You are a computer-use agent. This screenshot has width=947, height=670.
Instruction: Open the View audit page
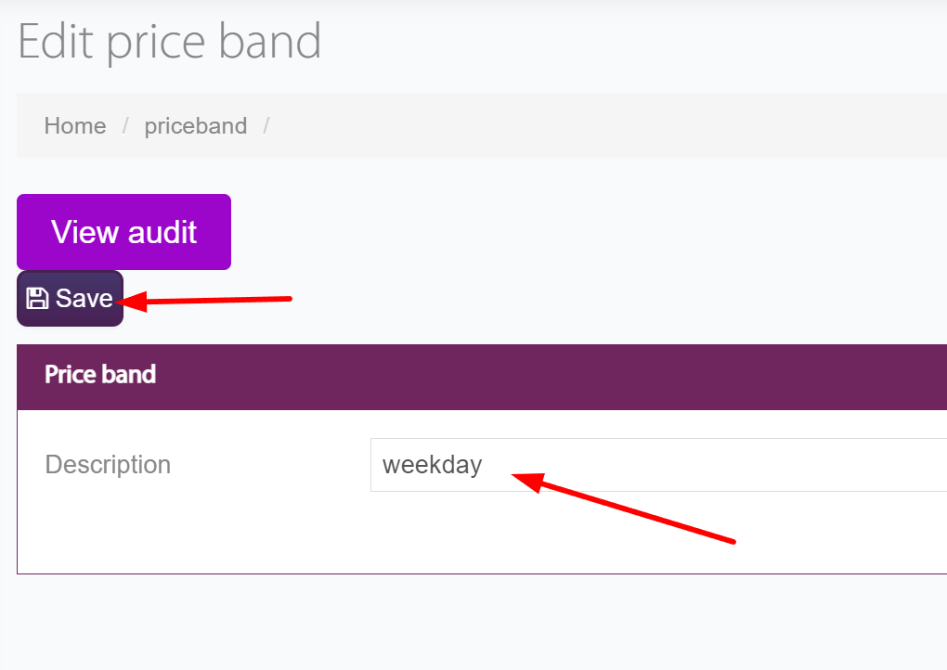[123, 232]
